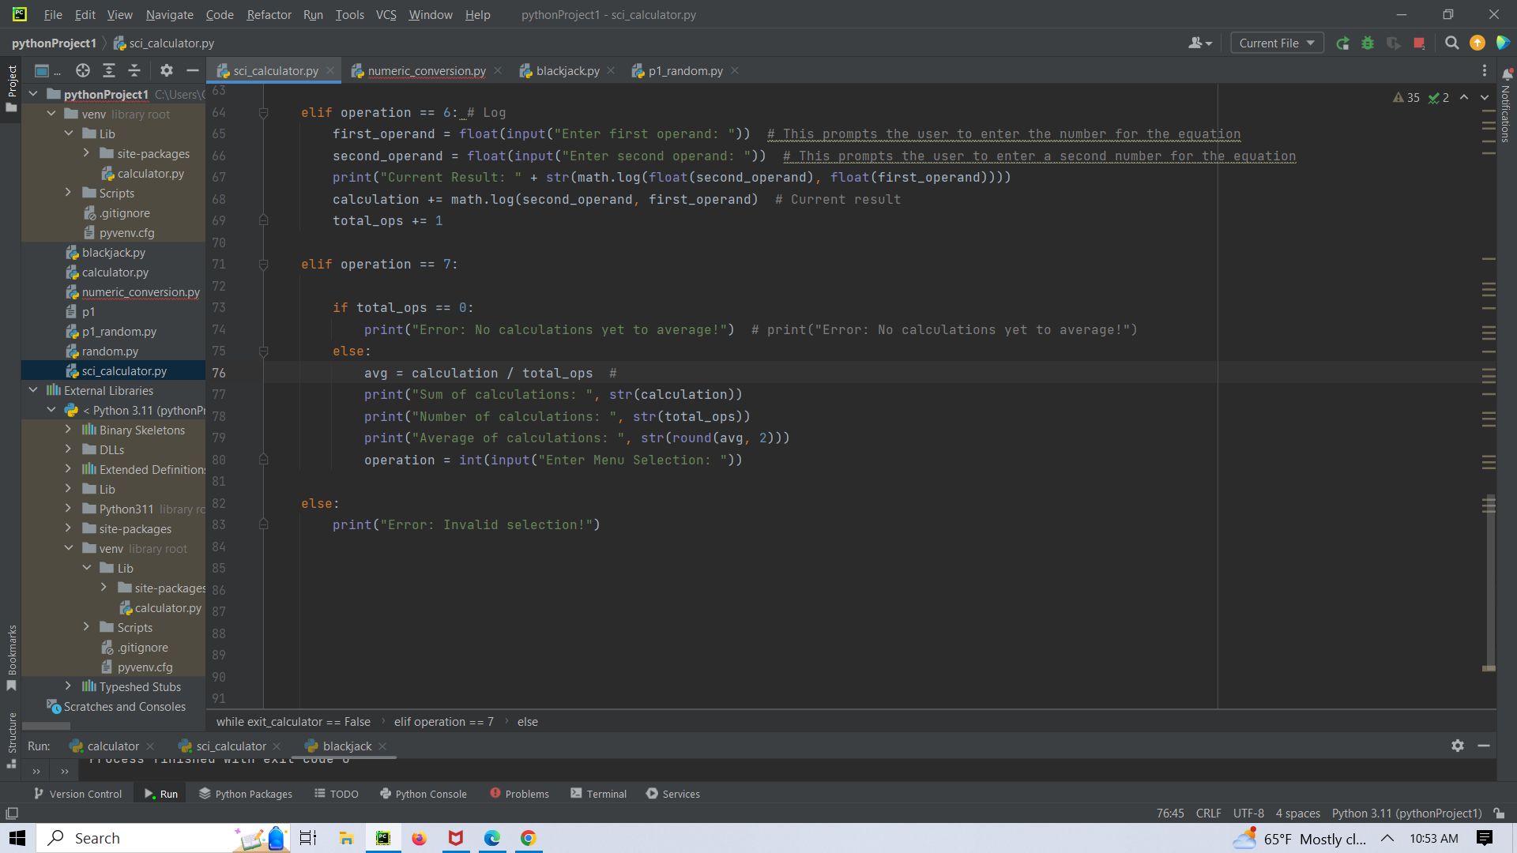Collapse the pythonProject1 root folder

tap(33, 94)
